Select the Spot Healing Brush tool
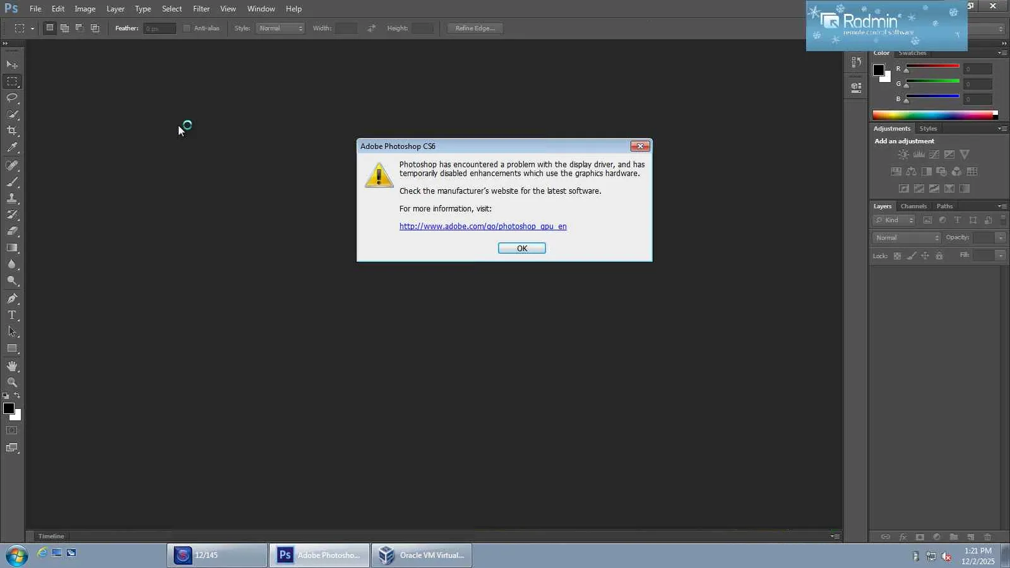Screen dimensions: 1010x568 (12, 165)
